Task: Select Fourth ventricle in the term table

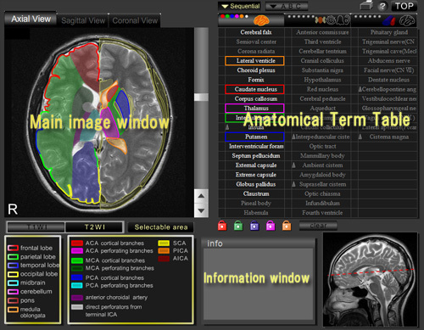Action: 322,213
